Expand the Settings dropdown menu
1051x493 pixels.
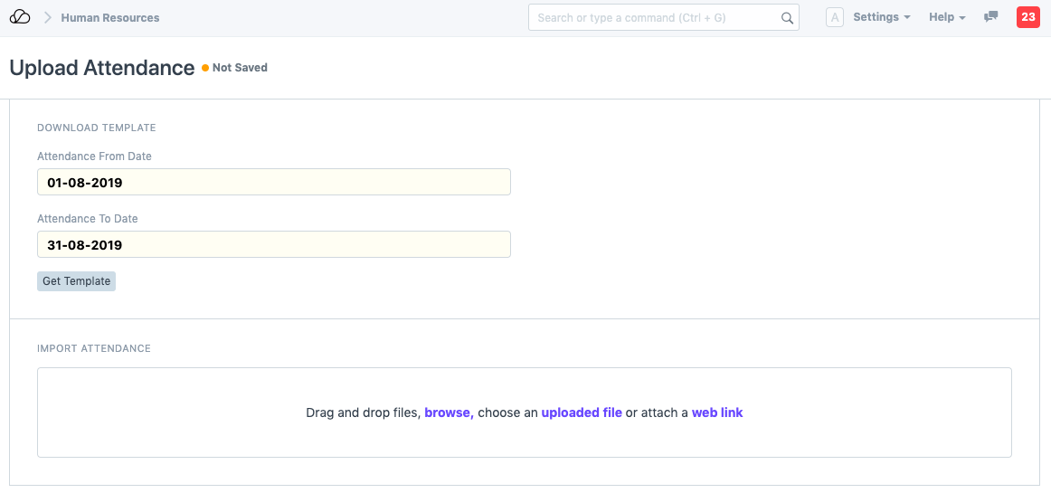point(881,17)
